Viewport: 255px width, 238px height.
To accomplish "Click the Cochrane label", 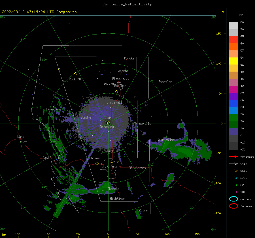I will click(93, 158).
